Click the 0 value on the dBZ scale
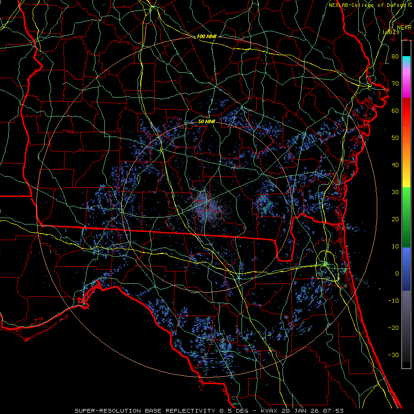 click(x=397, y=274)
